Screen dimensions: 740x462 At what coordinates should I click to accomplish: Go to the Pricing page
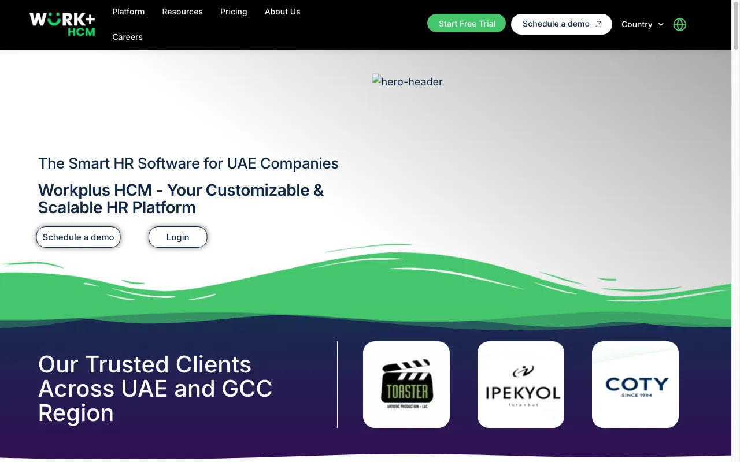coord(234,12)
